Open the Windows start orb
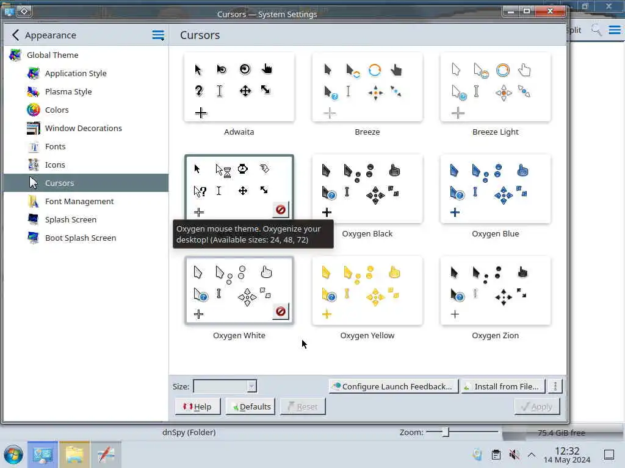The image size is (625, 468). point(13,455)
